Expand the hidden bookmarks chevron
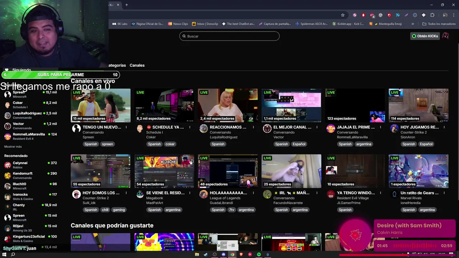The image size is (459, 258). coord(413,24)
